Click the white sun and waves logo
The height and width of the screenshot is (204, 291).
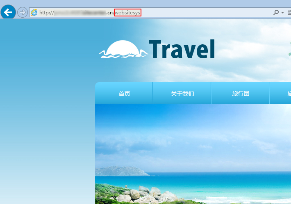[123, 50]
